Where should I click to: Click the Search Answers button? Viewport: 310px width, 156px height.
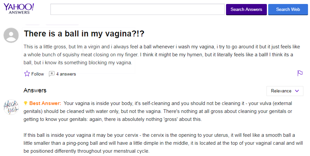pos(246,9)
